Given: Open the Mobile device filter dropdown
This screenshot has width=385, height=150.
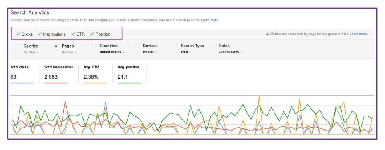Looking at the screenshot, I should tap(149, 52).
